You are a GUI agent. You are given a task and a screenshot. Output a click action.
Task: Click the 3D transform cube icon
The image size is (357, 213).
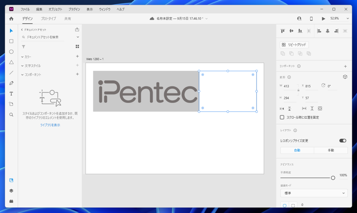tap(345, 77)
